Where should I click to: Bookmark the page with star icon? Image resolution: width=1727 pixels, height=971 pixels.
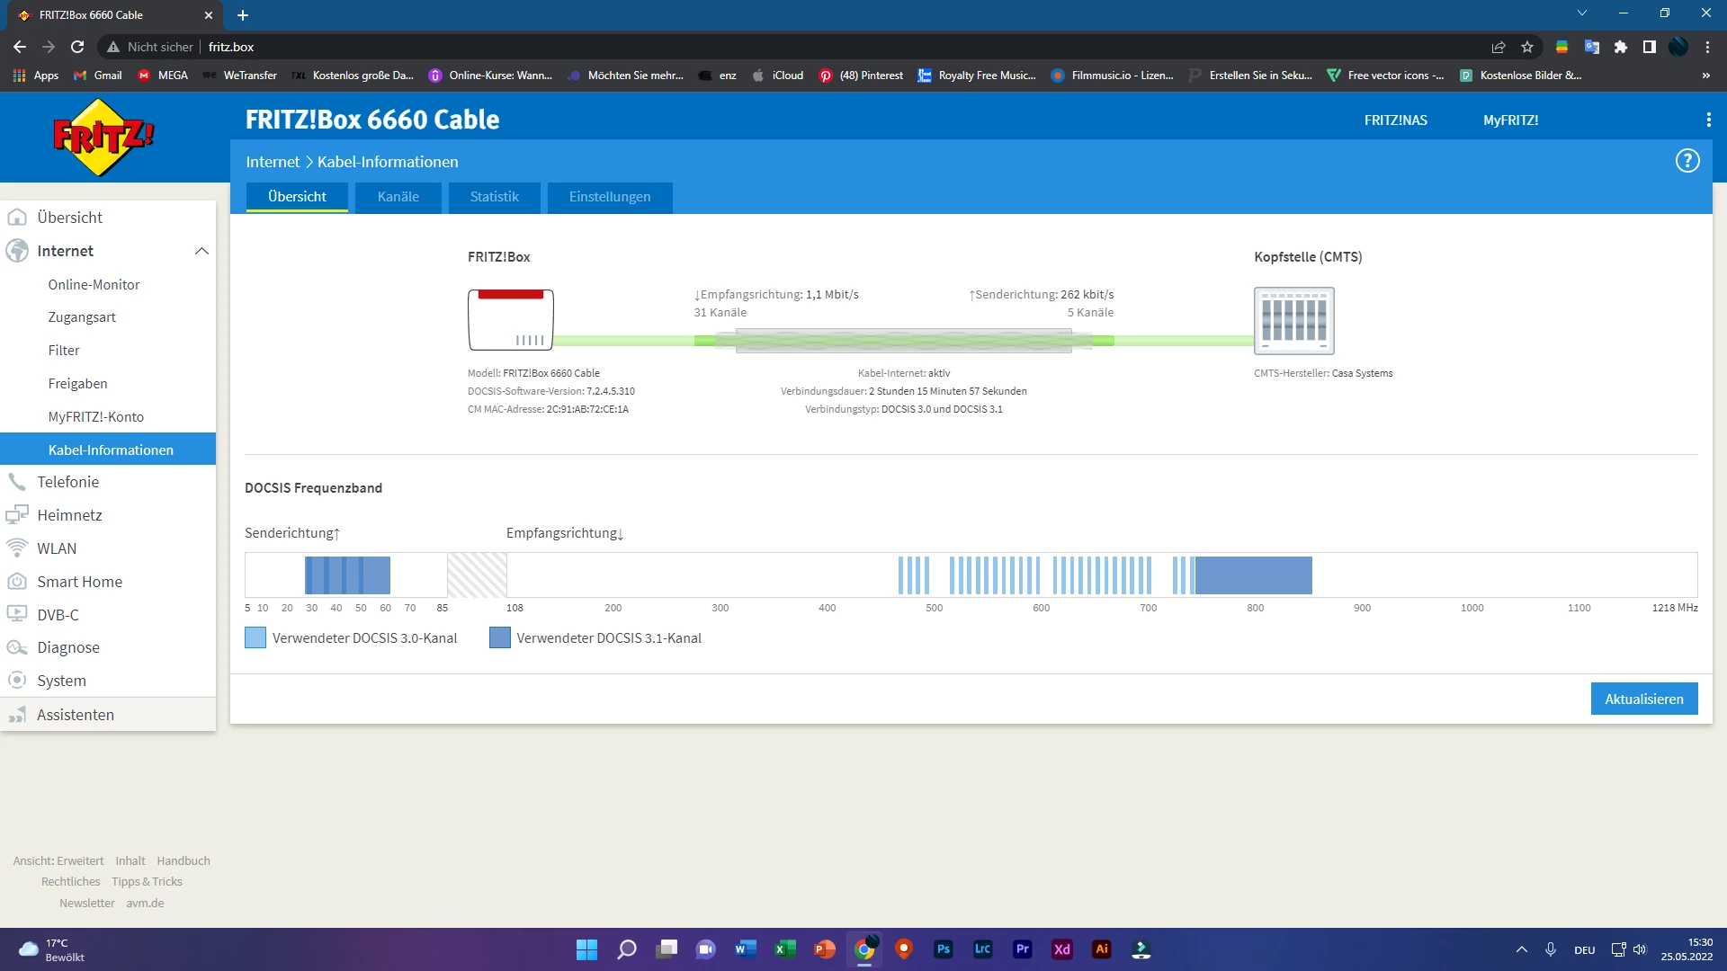point(1527,47)
